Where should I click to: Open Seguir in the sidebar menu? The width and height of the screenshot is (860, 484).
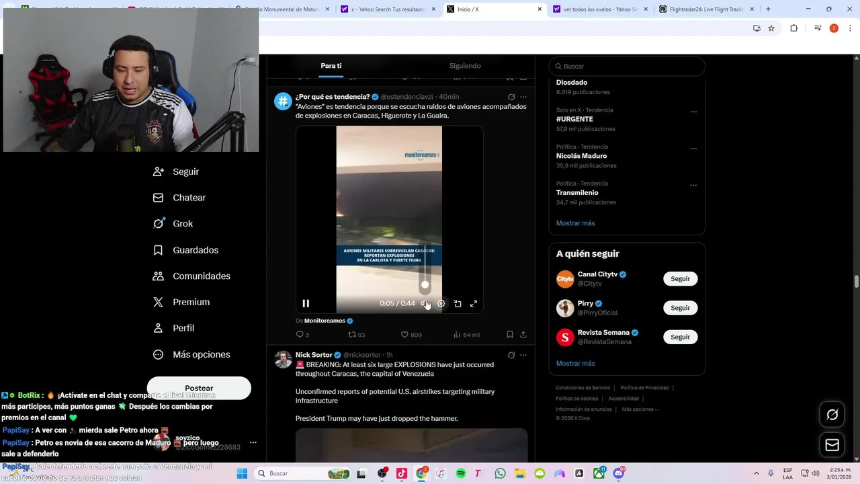click(x=177, y=171)
